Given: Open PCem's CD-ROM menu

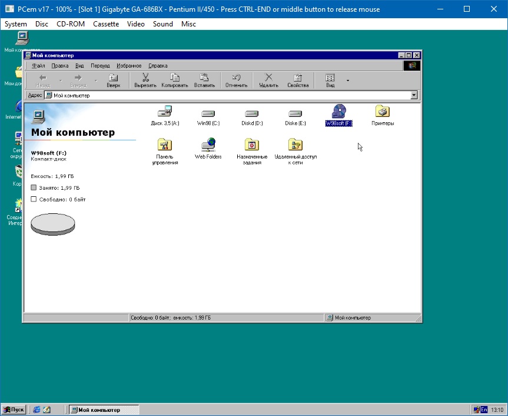Looking at the screenshot, I should [71, 24].
